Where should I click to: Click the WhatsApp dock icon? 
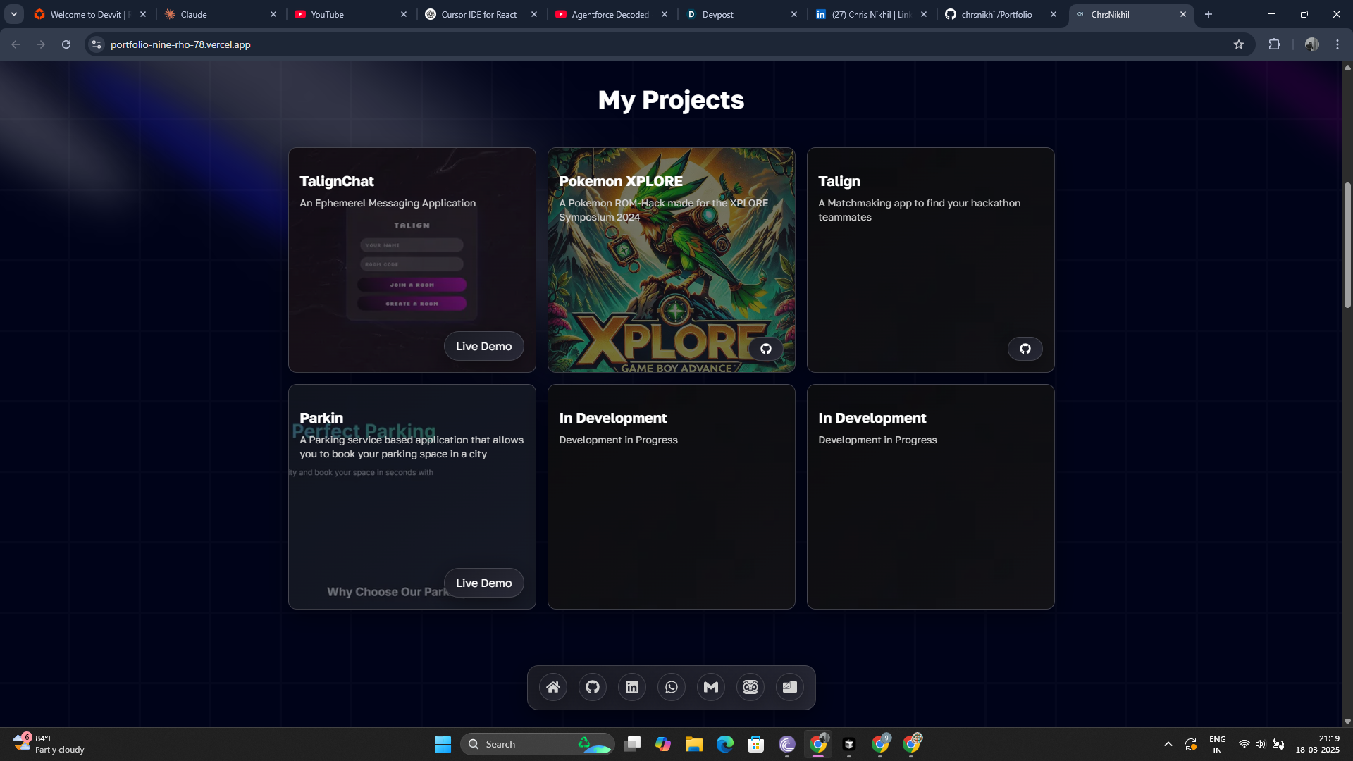point(672,687)
